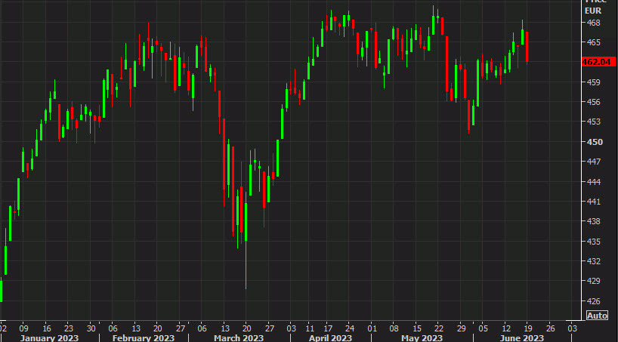Click the 438 price axis label
The height and width of the screenshot is (342, 618).
click(x=592, y=221)
